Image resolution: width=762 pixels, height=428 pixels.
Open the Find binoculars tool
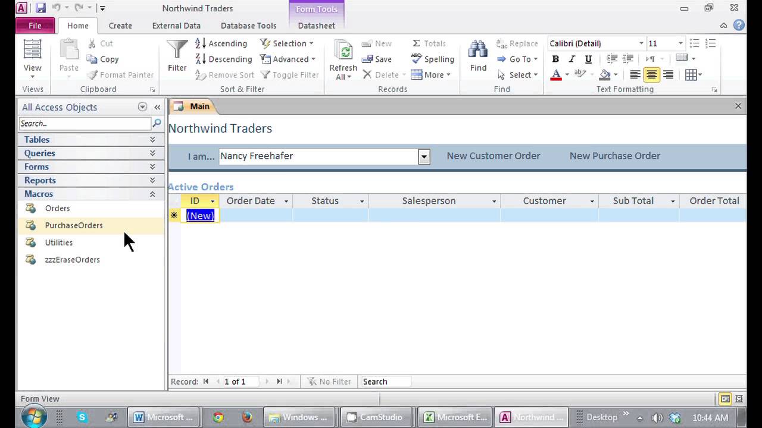coord(478,56)
